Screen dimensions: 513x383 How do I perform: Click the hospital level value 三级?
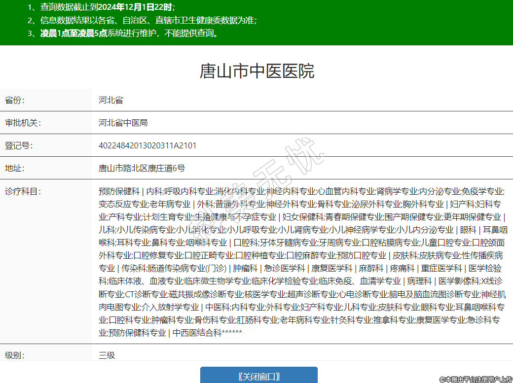click(107, 355)
